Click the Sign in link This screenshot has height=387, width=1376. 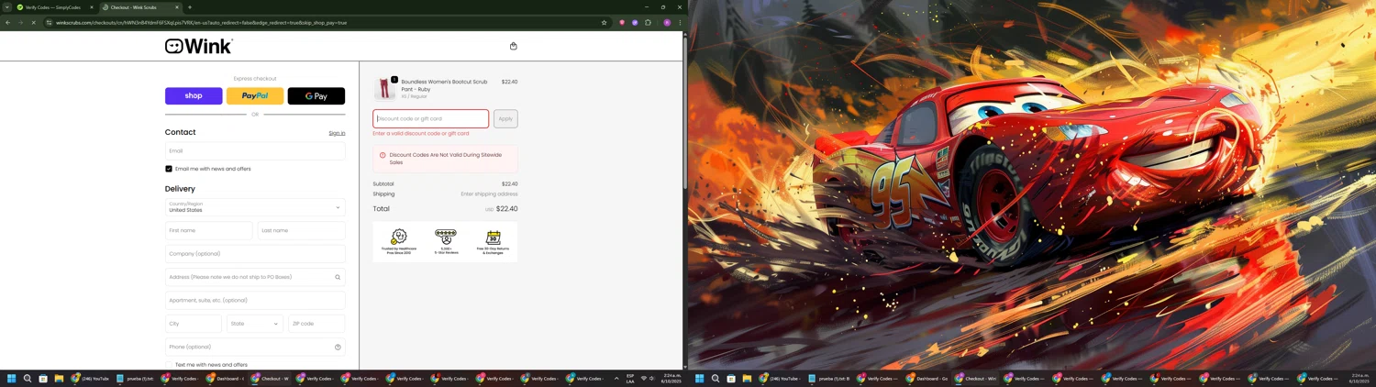tap(337, 134)
